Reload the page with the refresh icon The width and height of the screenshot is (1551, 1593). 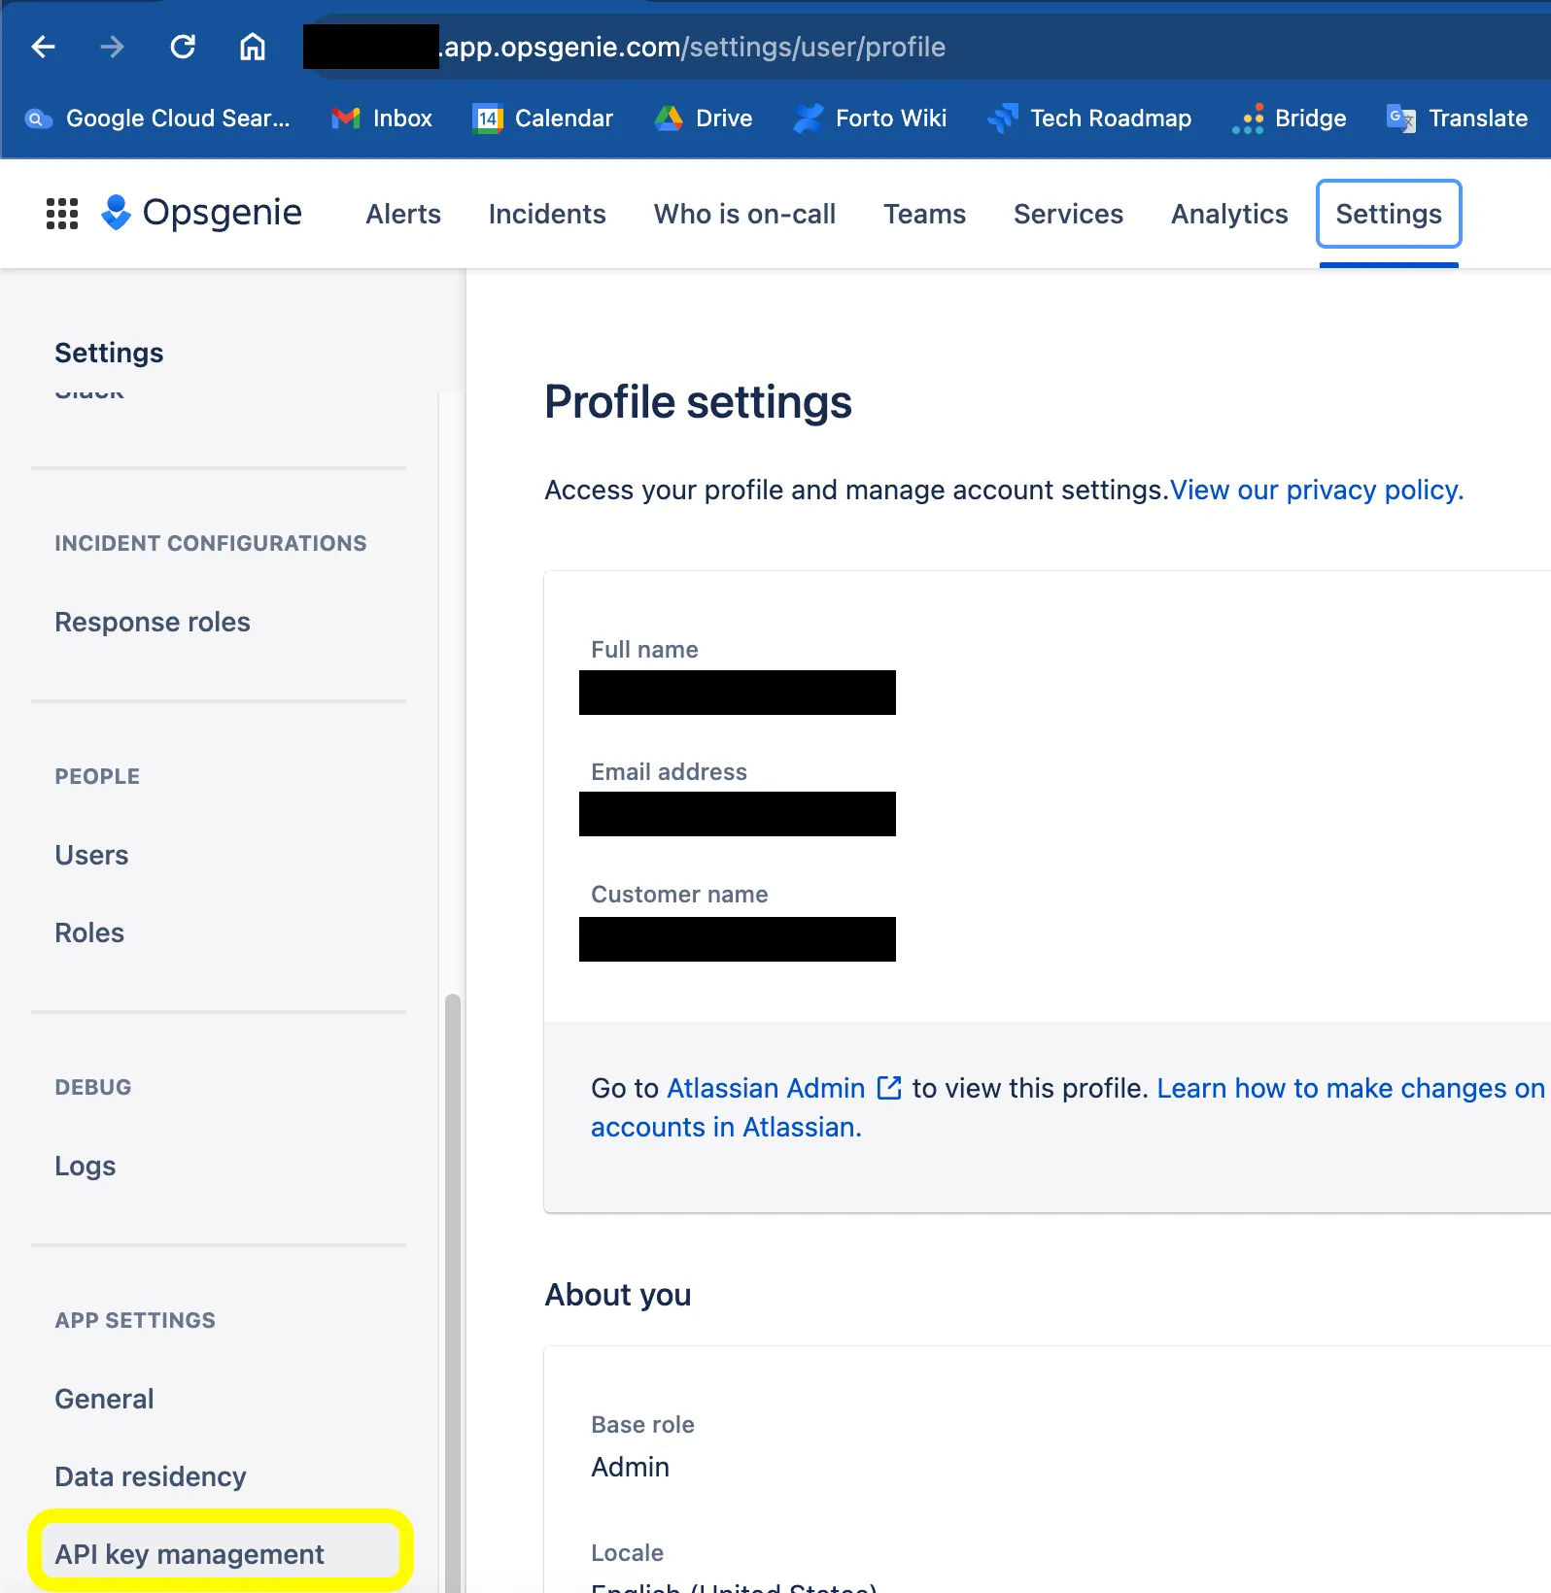pyautogui.click(x=183, y=46)
